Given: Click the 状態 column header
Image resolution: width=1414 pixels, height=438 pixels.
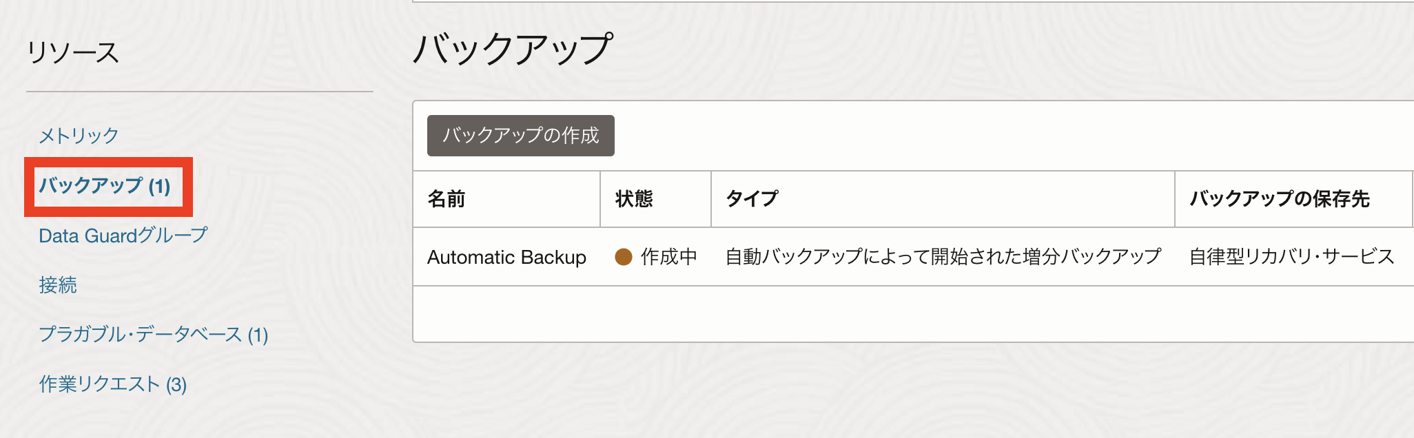Looking at the screenshot, I should 634,199.
